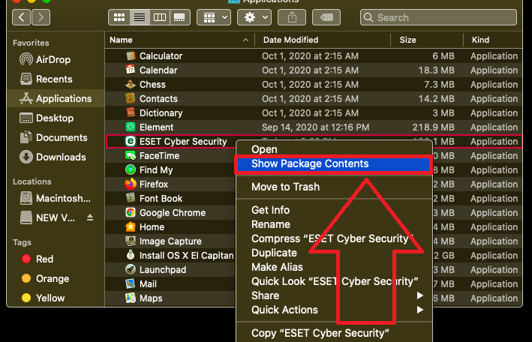Open Recents in the sidebar

pos(46,79)
